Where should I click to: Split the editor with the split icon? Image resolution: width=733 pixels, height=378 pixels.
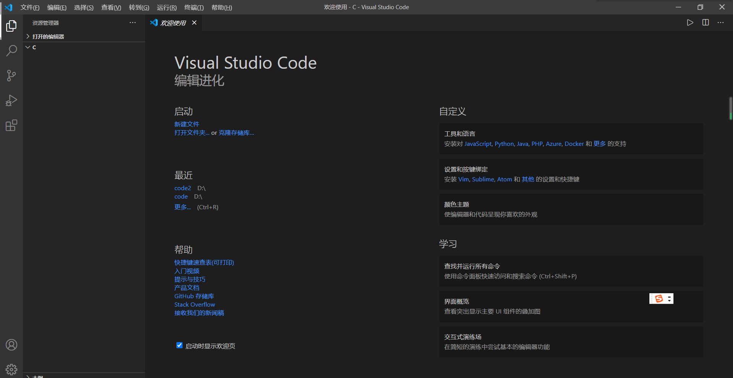pyautogui.click(x=706, y=23)
